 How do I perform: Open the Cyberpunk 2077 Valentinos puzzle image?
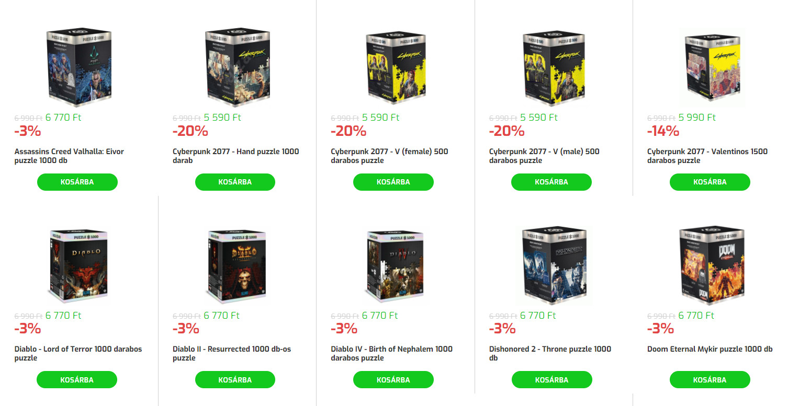pyautogui.click(x=710, y=67)
